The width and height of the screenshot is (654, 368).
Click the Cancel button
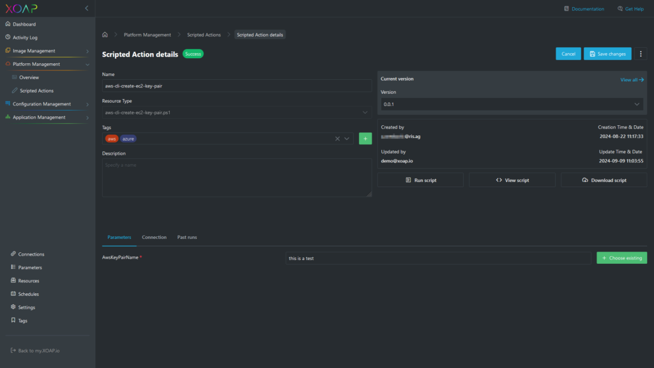(568, 54)
